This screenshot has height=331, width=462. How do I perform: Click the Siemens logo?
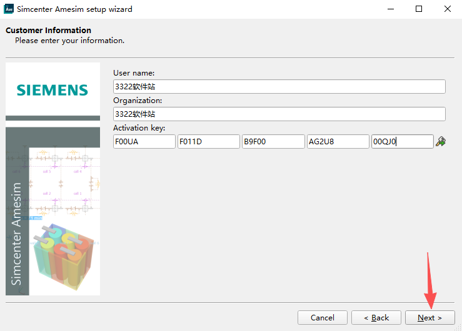pos(53,91)
